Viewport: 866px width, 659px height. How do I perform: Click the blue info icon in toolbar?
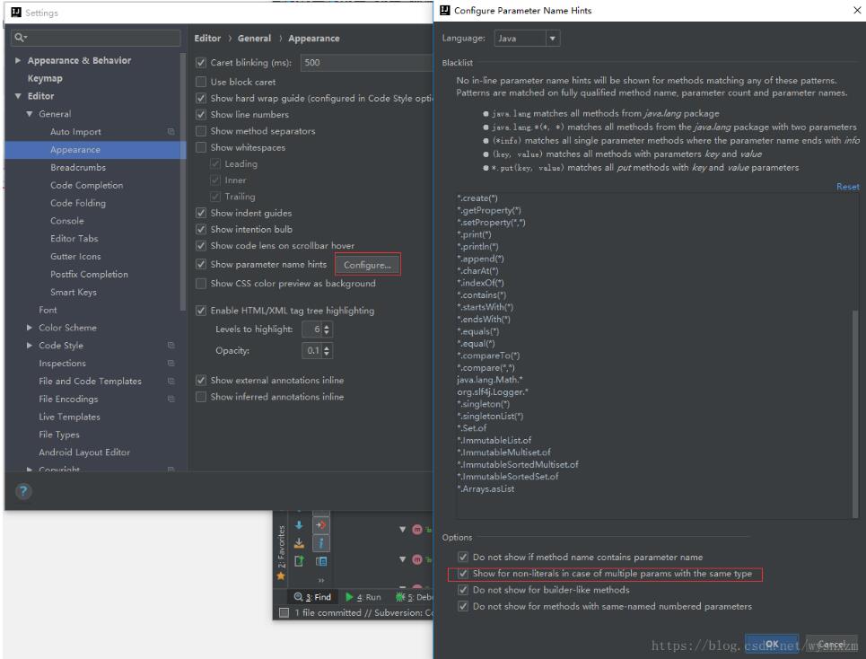tap(321, 543)
